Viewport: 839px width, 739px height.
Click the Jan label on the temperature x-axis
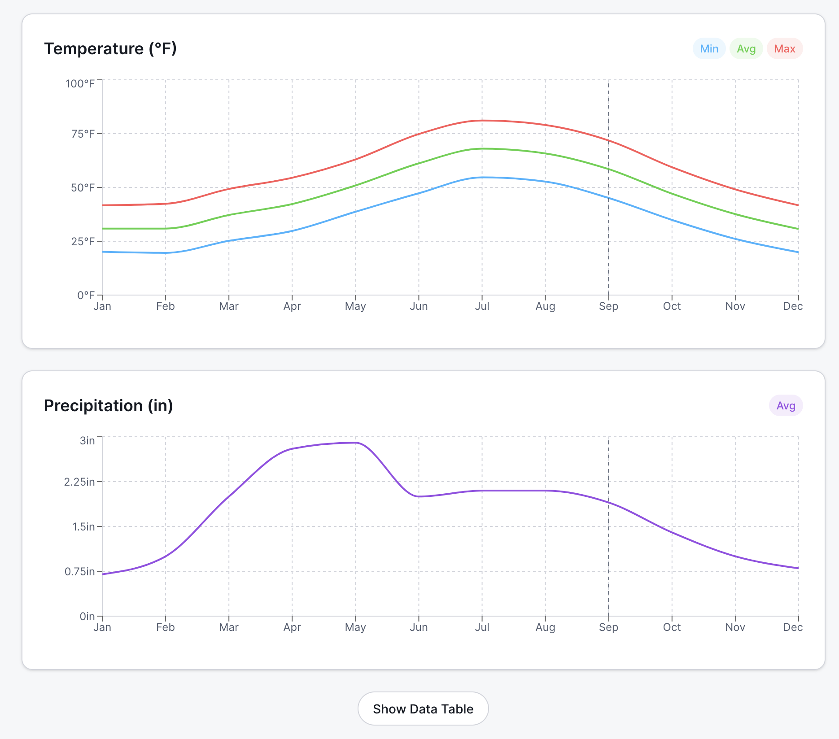(x=102, y=306)
